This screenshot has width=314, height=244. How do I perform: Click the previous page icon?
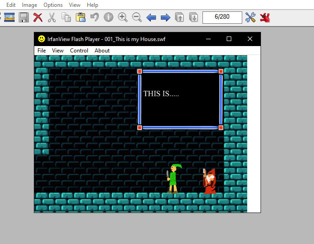(180, 17)
